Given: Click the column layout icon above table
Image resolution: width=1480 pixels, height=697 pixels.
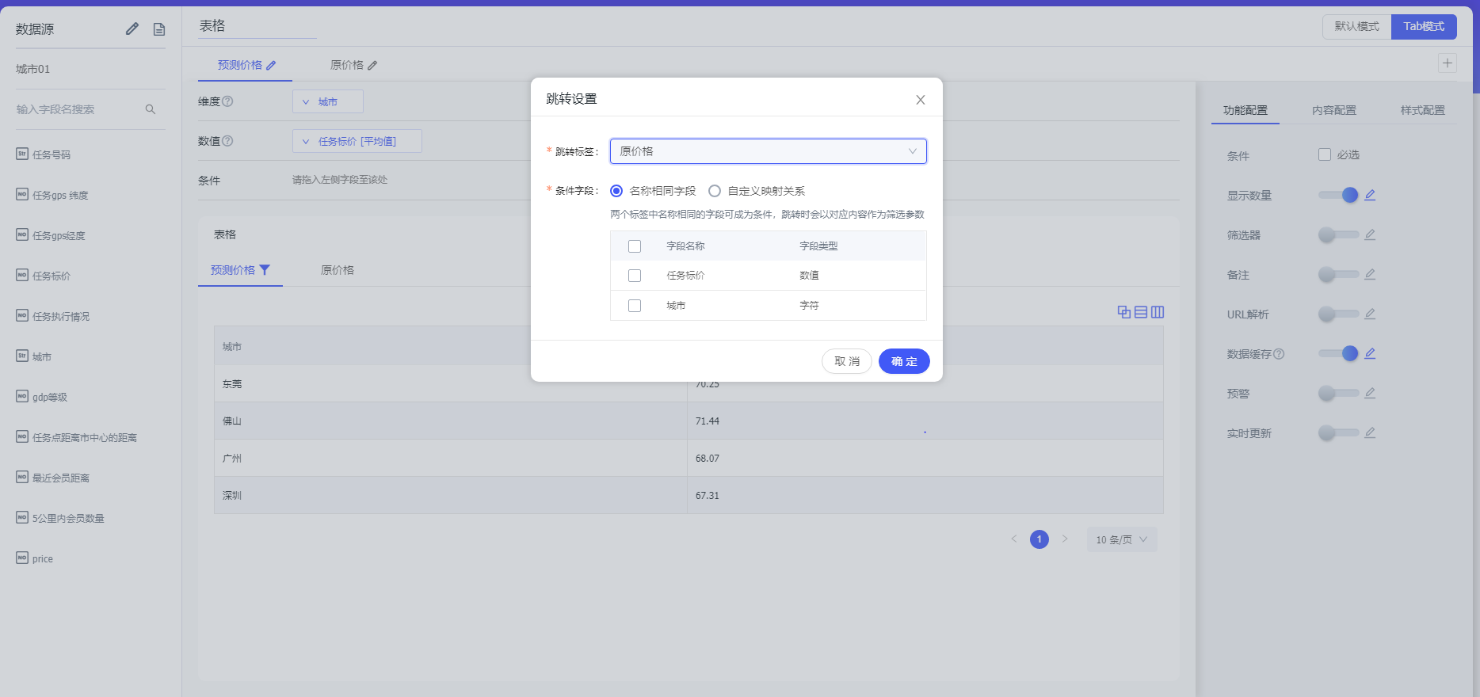Looking at the screenshot, I should point(1158,312).
